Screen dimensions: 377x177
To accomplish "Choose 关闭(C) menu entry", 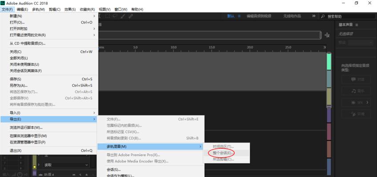I will point(48,52).
